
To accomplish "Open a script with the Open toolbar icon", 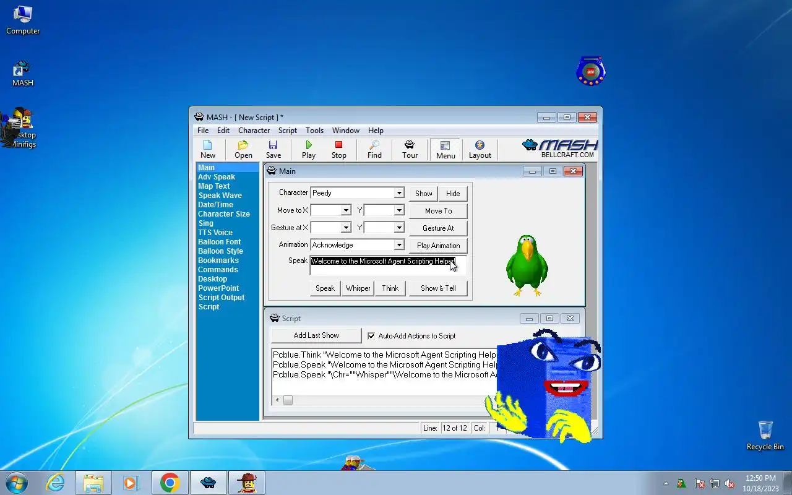I will (x=243, y=149).
